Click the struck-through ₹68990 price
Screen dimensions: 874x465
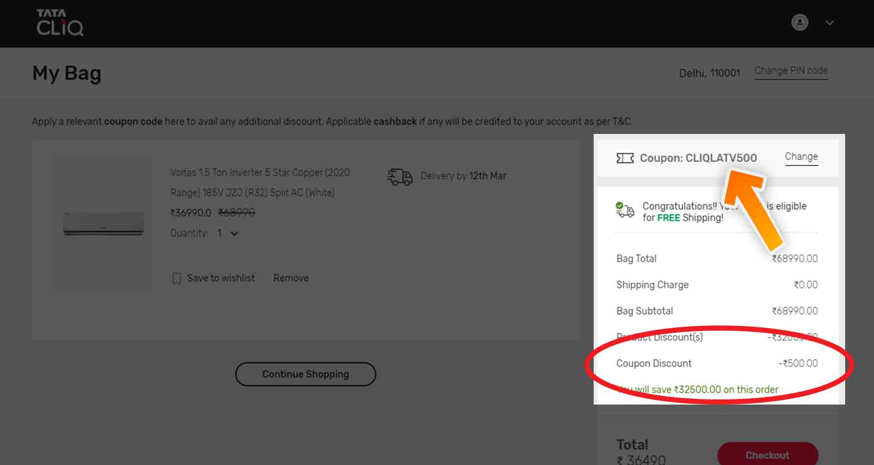tap(237, 213)
